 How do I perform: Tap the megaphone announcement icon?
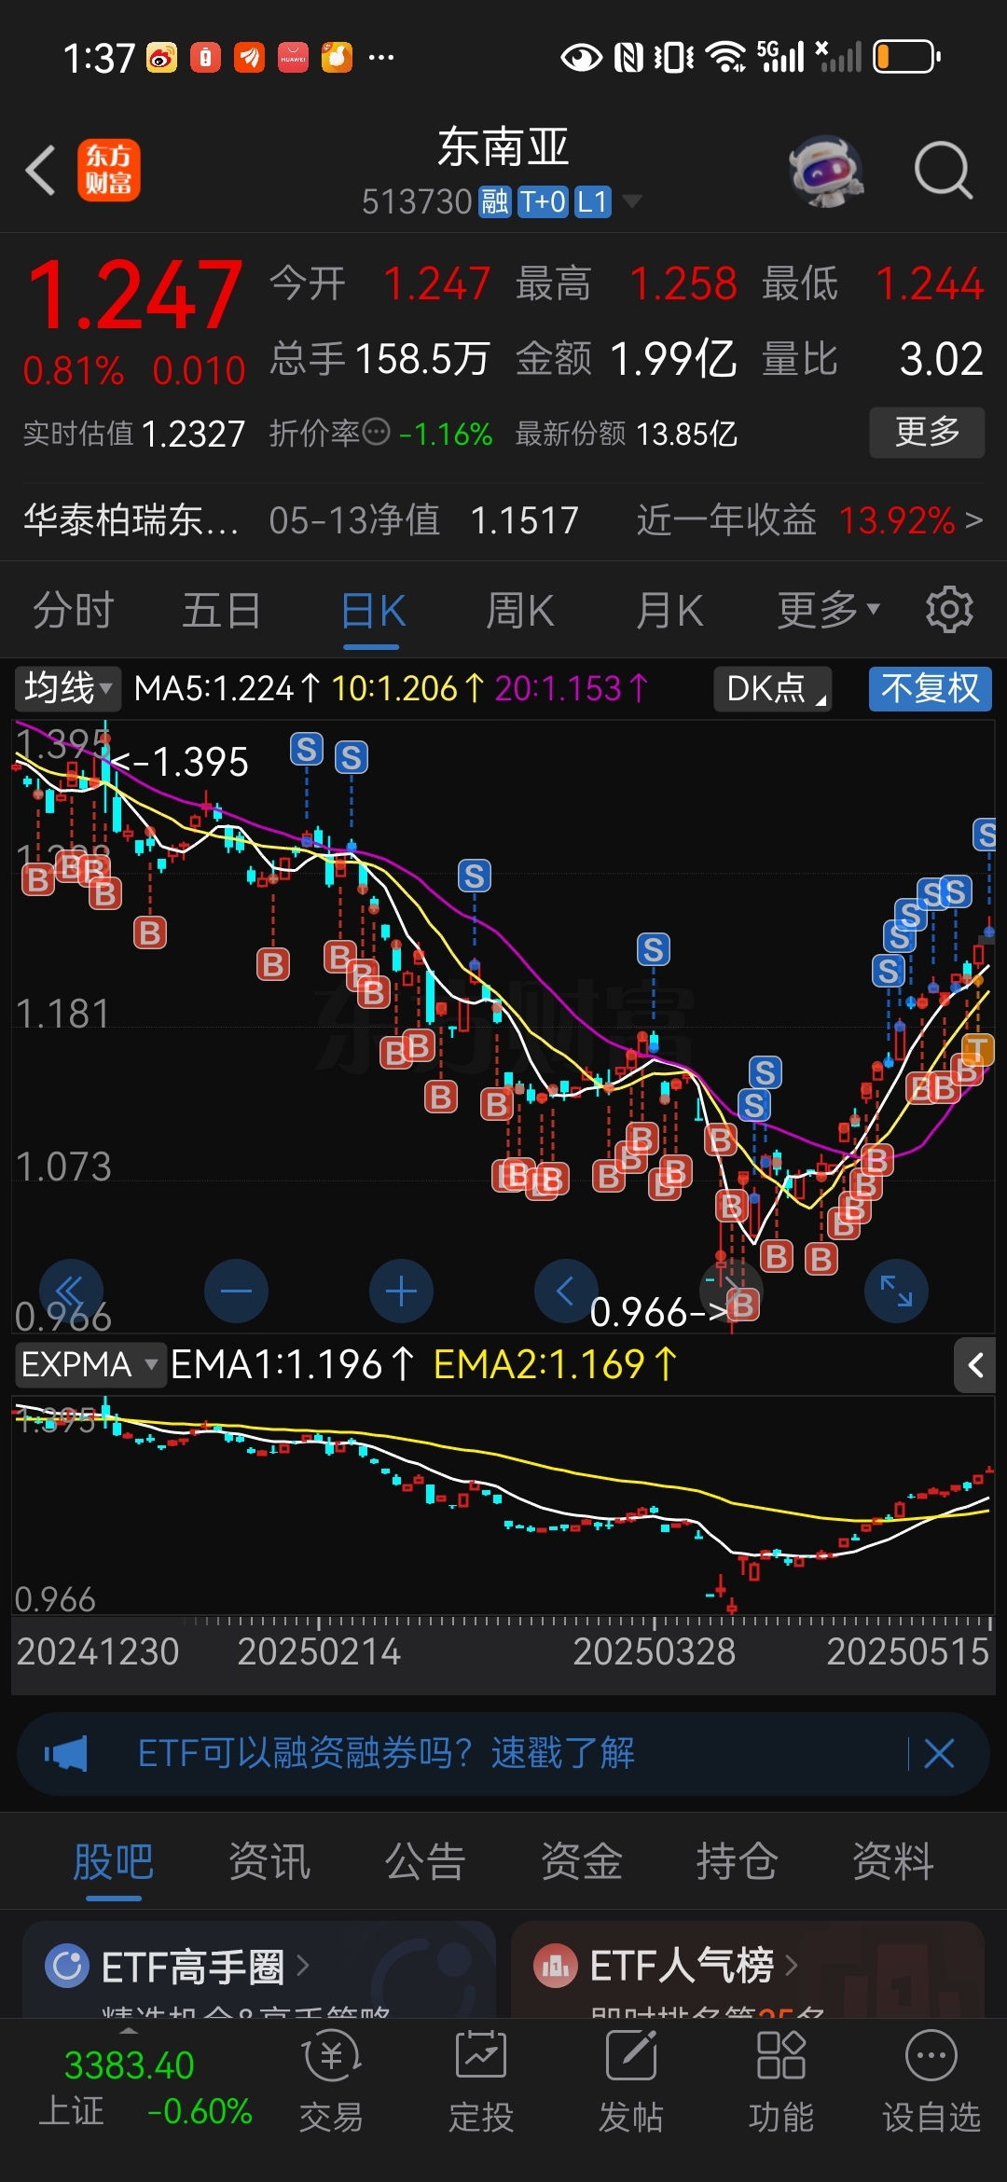[66, 1754]
